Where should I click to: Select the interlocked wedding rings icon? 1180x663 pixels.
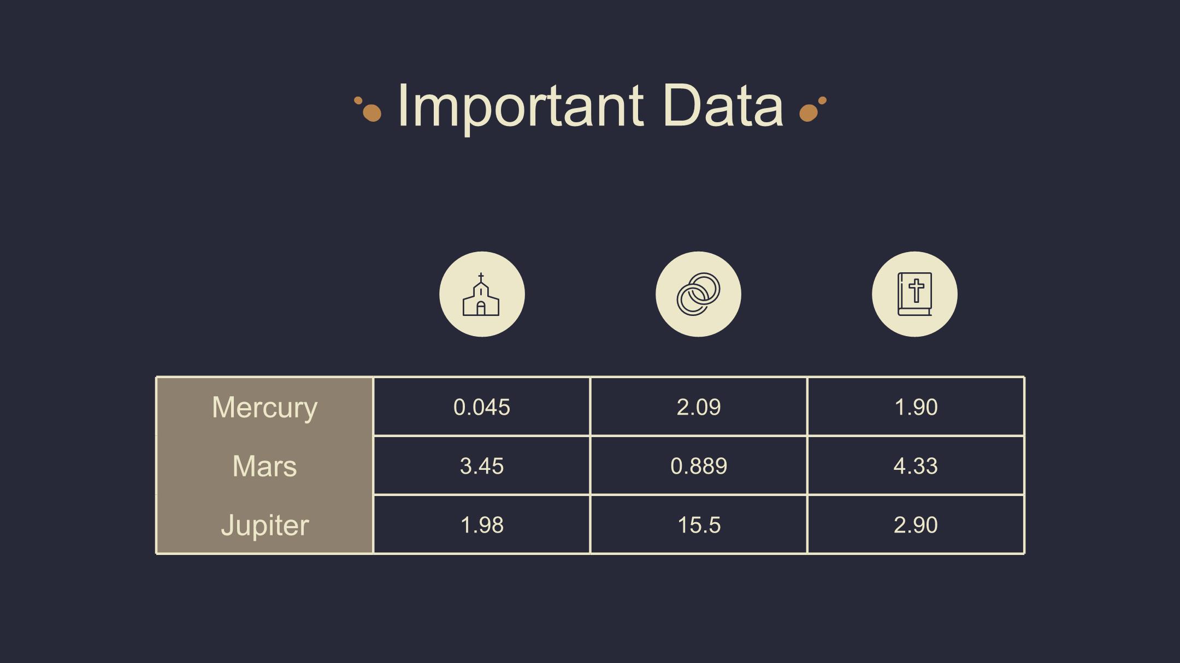[x=698, y=294]
